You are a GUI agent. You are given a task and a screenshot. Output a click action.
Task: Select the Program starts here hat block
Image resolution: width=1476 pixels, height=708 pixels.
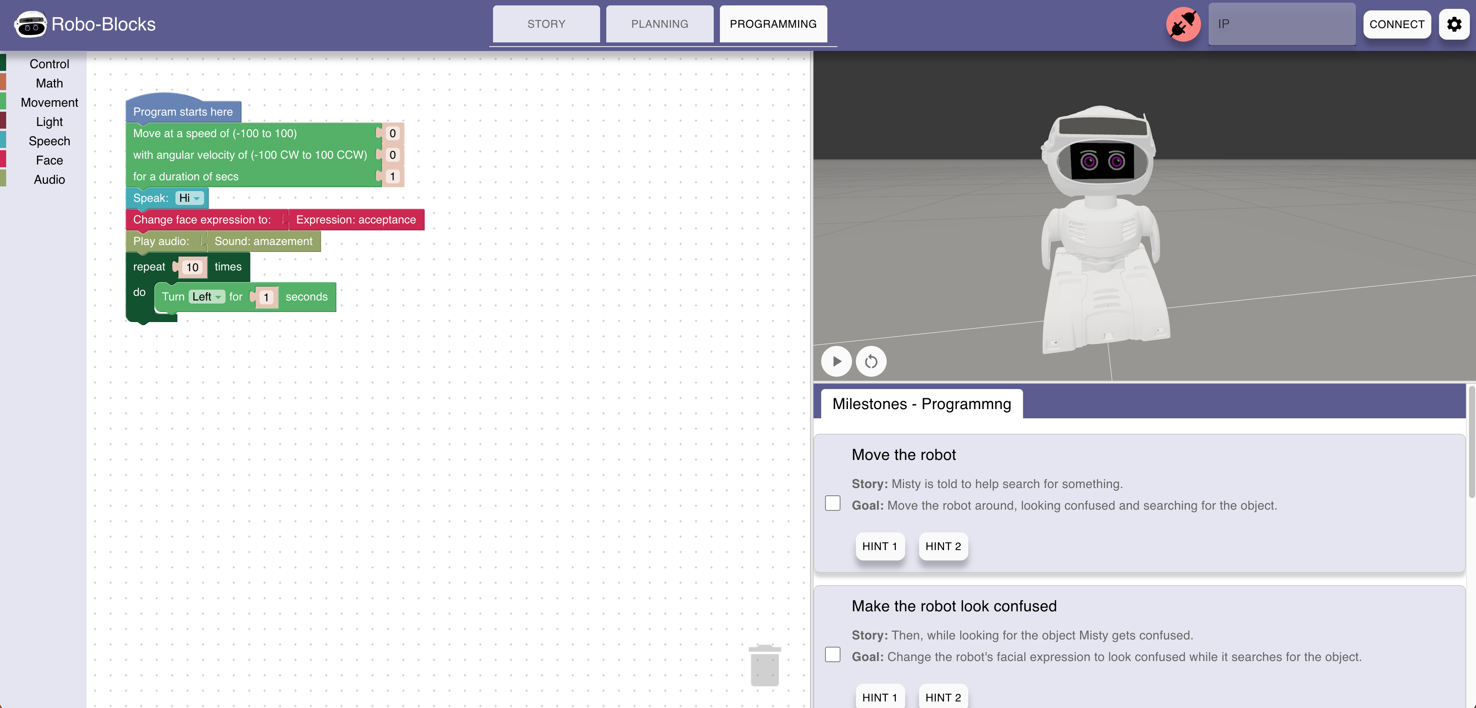pos(183,111)
